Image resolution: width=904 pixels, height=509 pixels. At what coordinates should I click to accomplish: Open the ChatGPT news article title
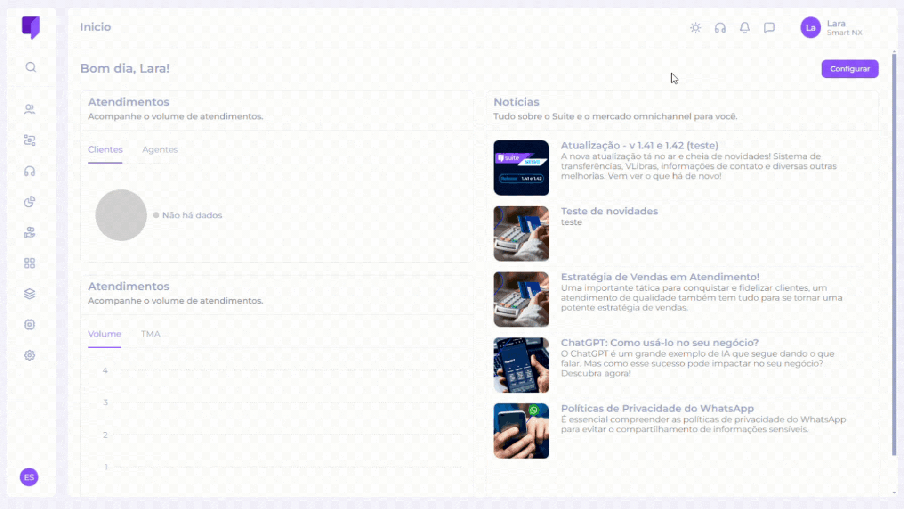click(x=659, y=343)
